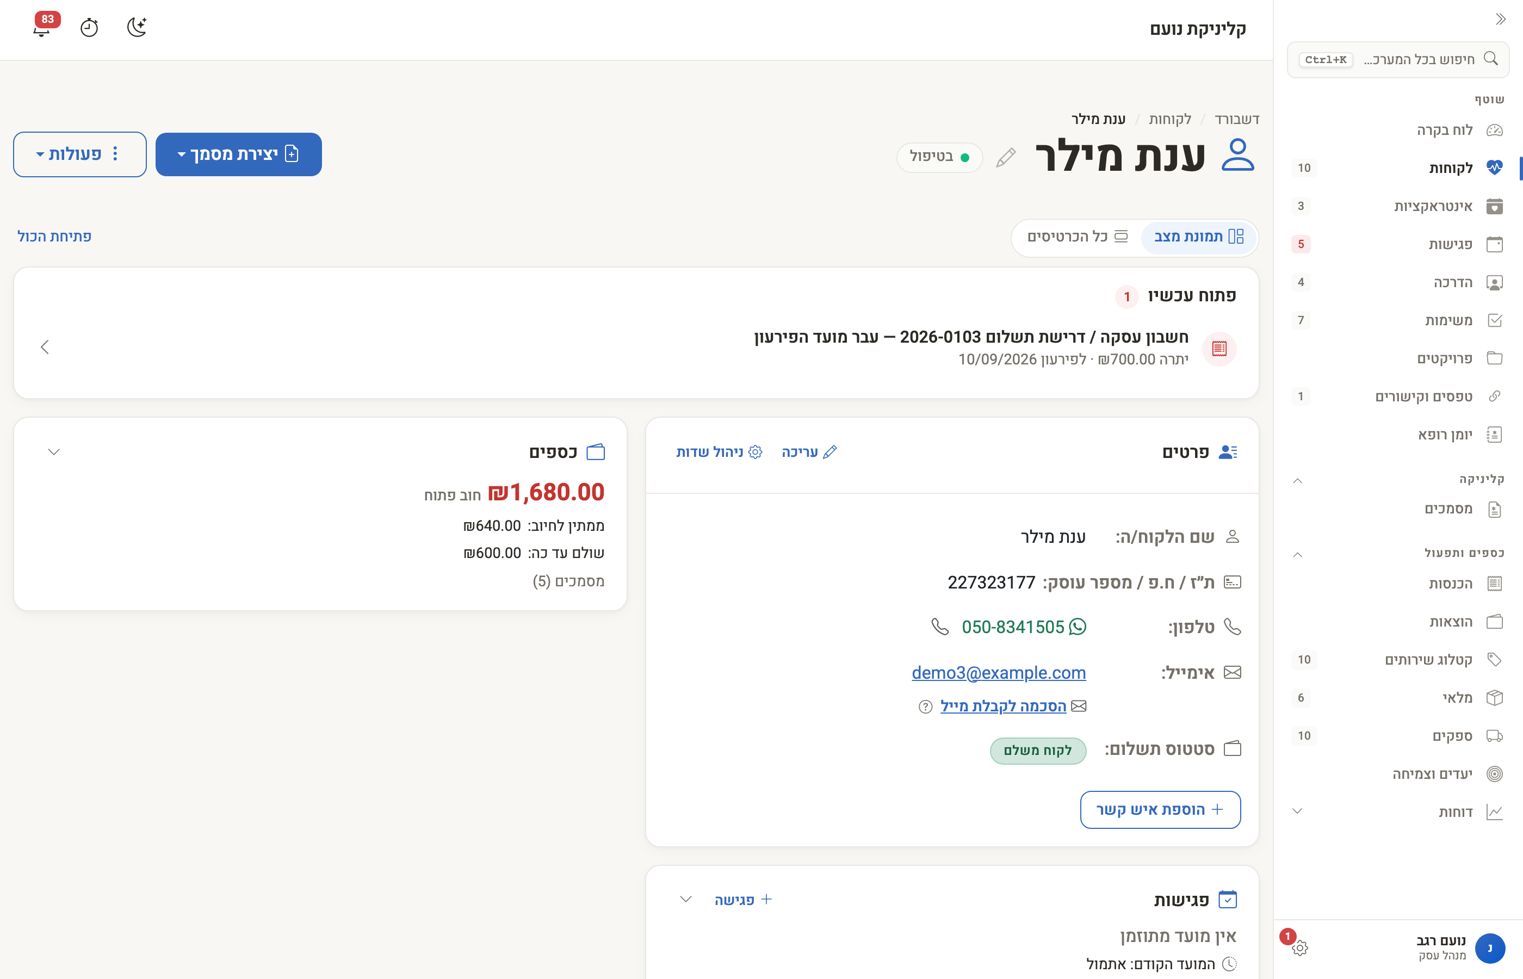Open אינטראקציות in the sidebar
This screenshot has height=979, width=1523.
1398,206
